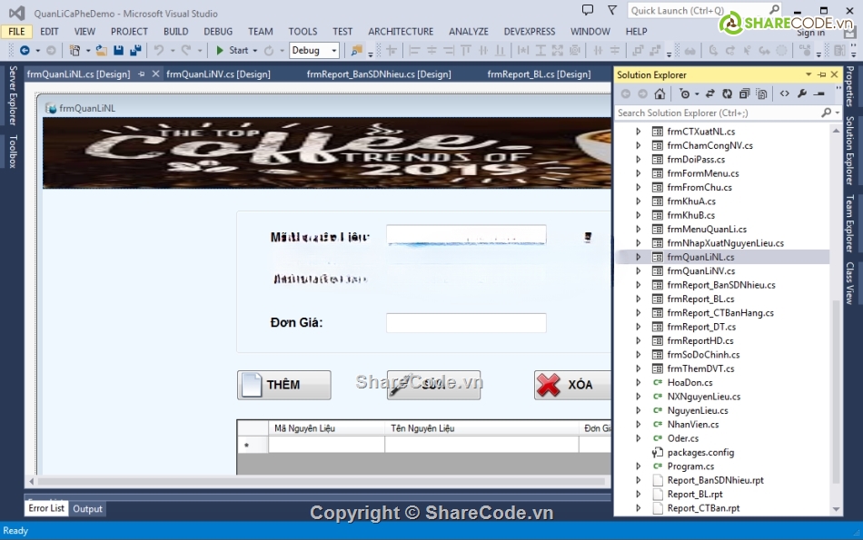Open the ARCHITECTURE menu
Viewport: 863px width, 540px height.
point(401,32)
